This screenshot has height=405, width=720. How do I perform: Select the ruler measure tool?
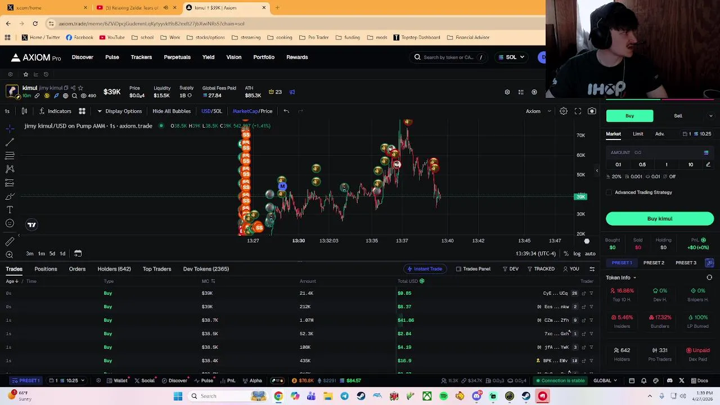pos(10,241)
